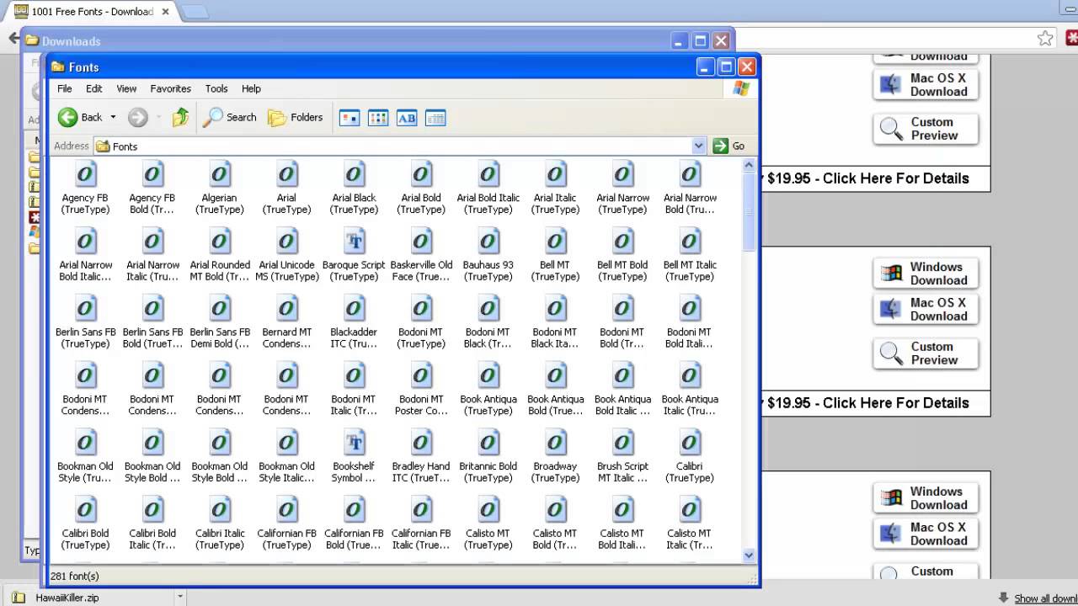1078x606 pixels.
Task: Open the Search toolbar button
Action: point(230,118)
